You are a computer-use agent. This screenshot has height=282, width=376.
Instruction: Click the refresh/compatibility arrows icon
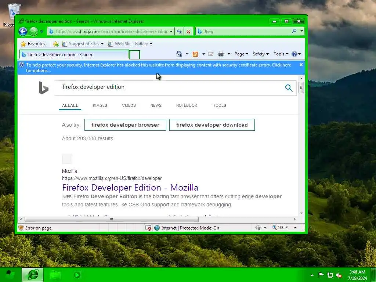(x=179, y=32)
